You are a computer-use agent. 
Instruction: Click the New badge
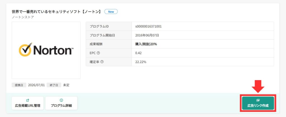(111, 12)
